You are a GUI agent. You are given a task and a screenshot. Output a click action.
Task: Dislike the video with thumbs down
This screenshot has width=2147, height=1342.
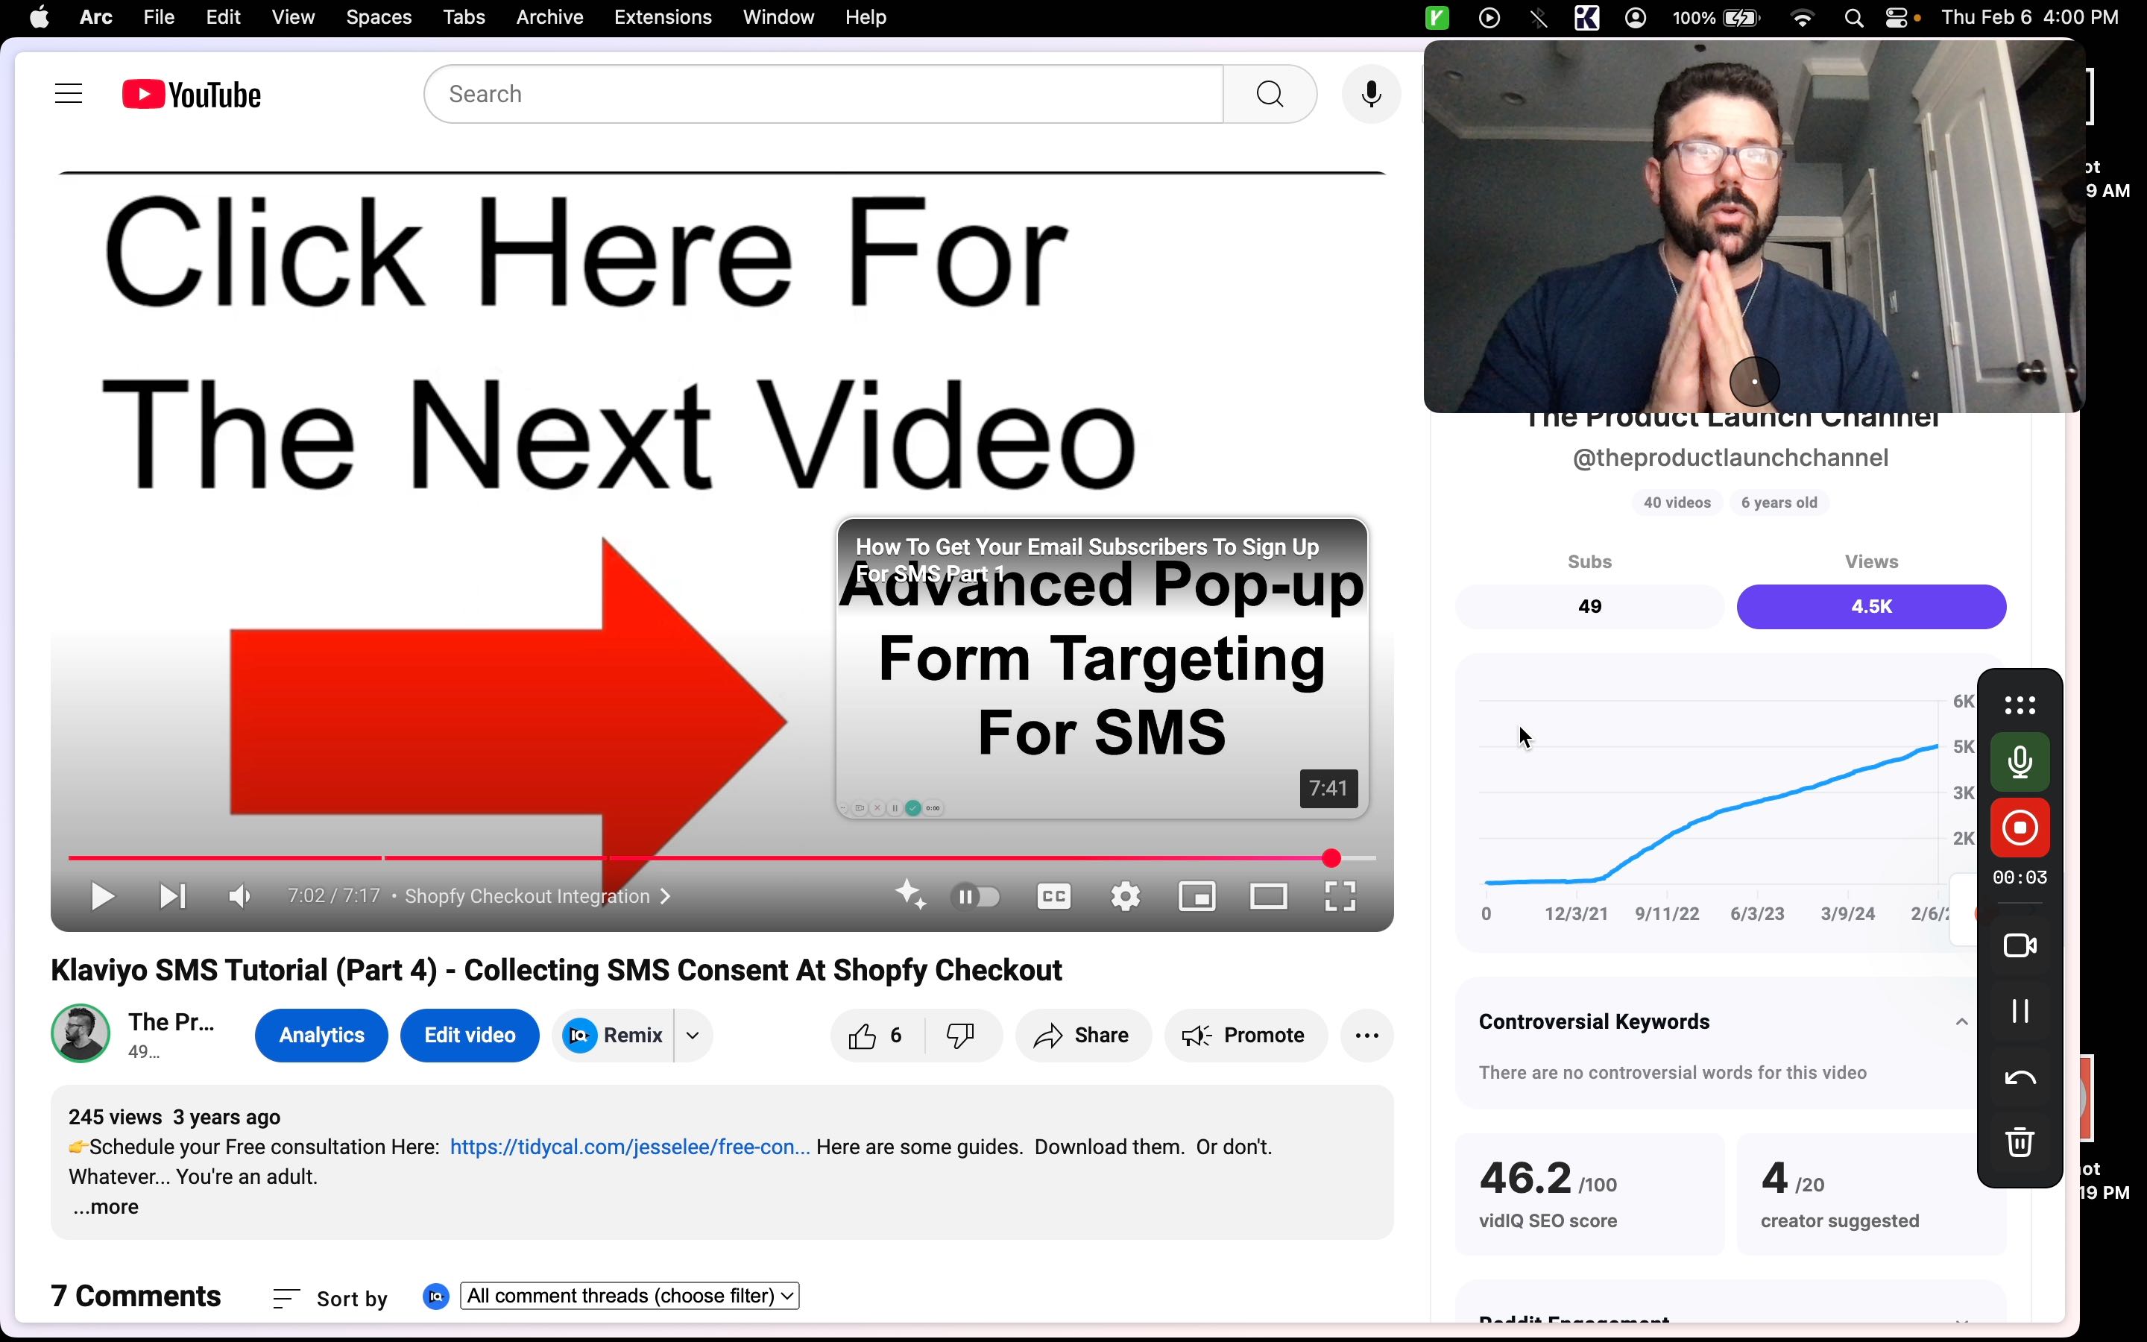coord(962,1036)
